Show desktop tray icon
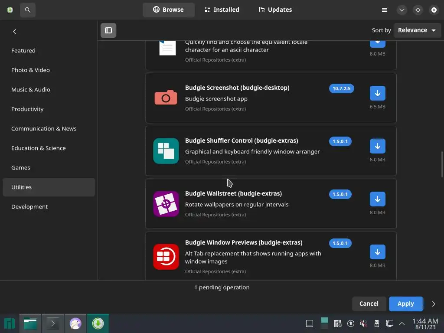444x333 pixels. [310, 323]
